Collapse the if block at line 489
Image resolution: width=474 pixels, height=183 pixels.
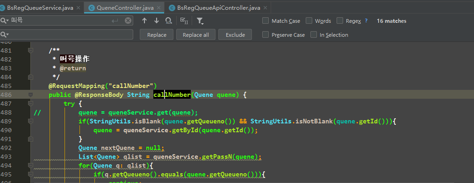coord(30,121)
